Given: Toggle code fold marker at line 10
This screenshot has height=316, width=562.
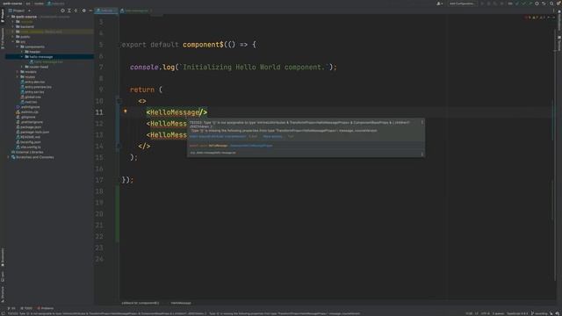Looking at the screenshot, I should click(x=119, y=101).
